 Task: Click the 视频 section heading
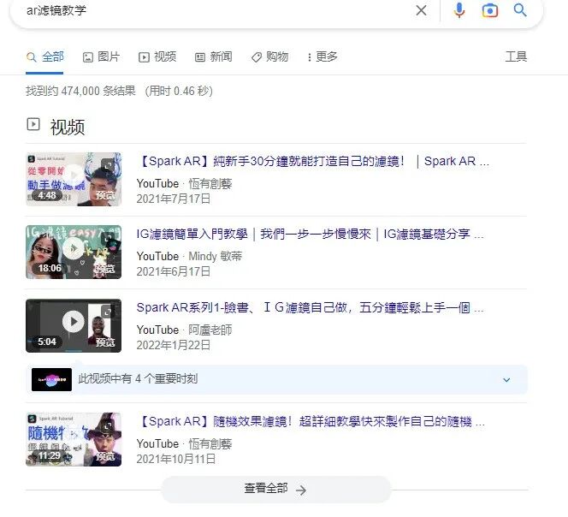tap(68, 127)
